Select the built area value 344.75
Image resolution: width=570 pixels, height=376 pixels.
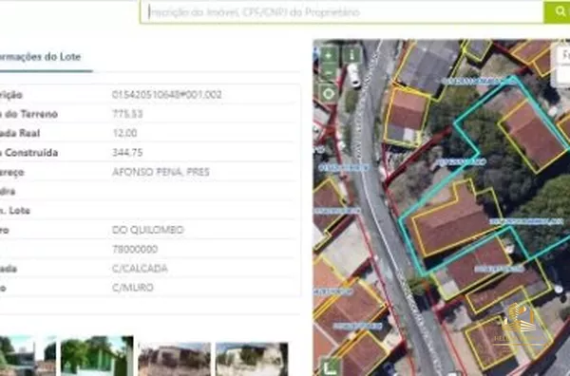[127, 152]
